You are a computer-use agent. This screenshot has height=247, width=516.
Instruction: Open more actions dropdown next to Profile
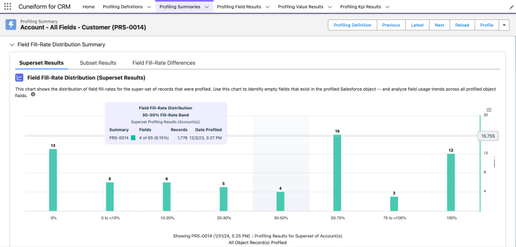click(x=504, y=25)
